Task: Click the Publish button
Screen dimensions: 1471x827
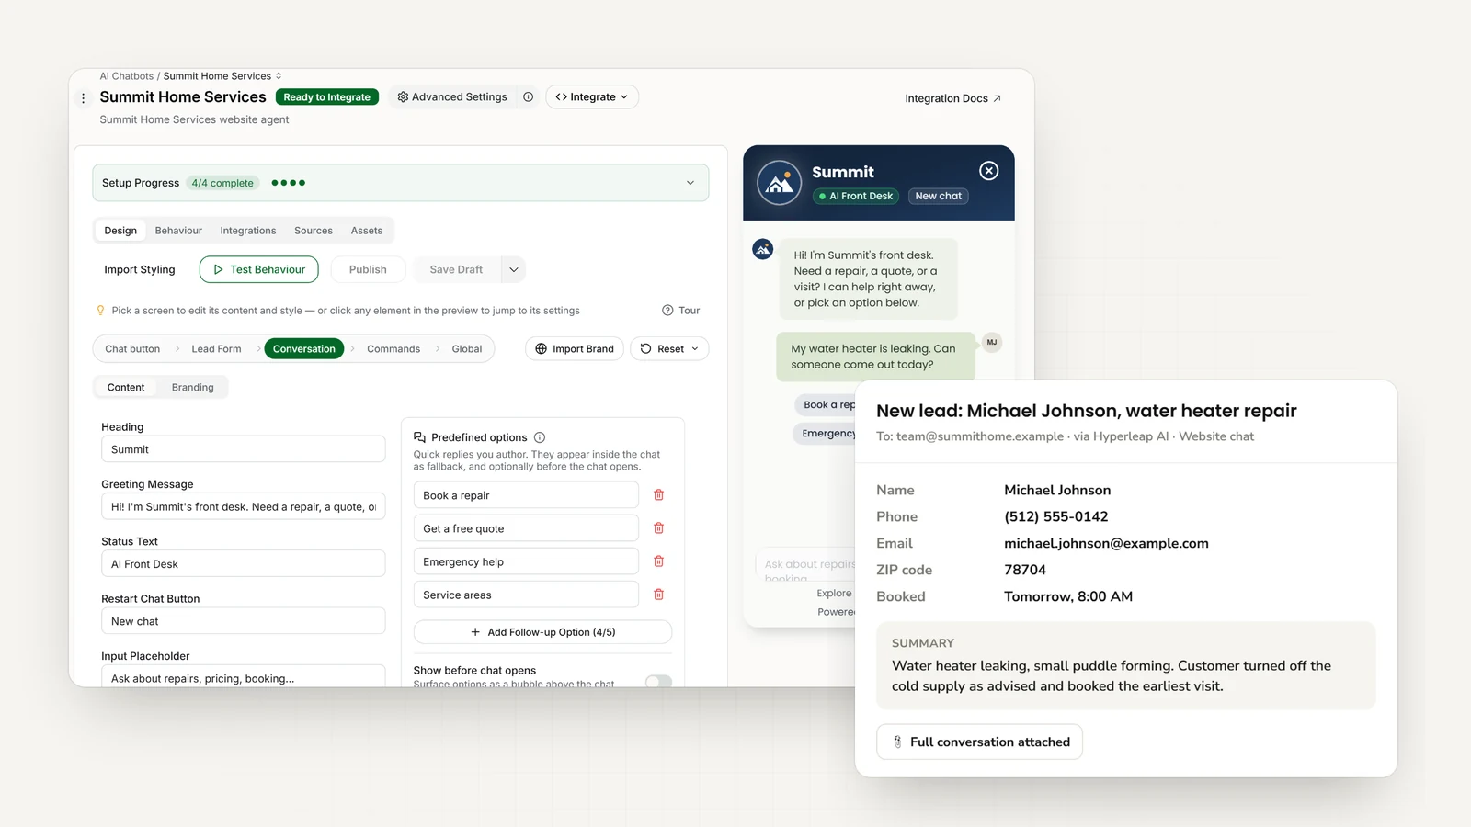Action: (x=368, y=269)
